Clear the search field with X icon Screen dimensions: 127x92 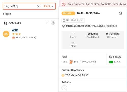coord(38,6)
